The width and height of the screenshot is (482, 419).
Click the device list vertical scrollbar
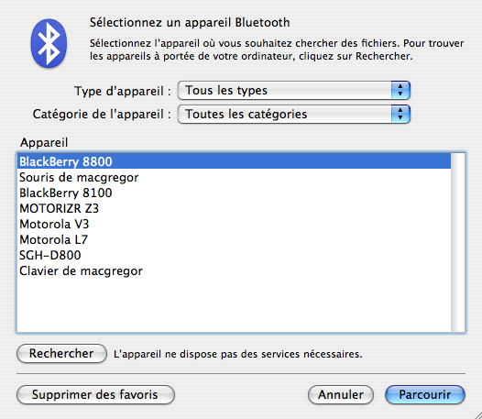pyautogui.click(x=458, y=242)
